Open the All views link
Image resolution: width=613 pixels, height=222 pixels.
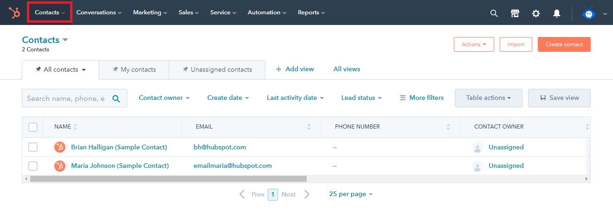[347, 69]
